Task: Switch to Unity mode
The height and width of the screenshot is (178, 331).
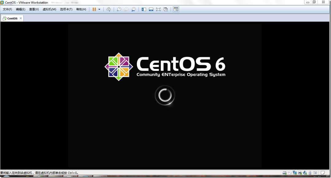Action: [x=166, y=9]
